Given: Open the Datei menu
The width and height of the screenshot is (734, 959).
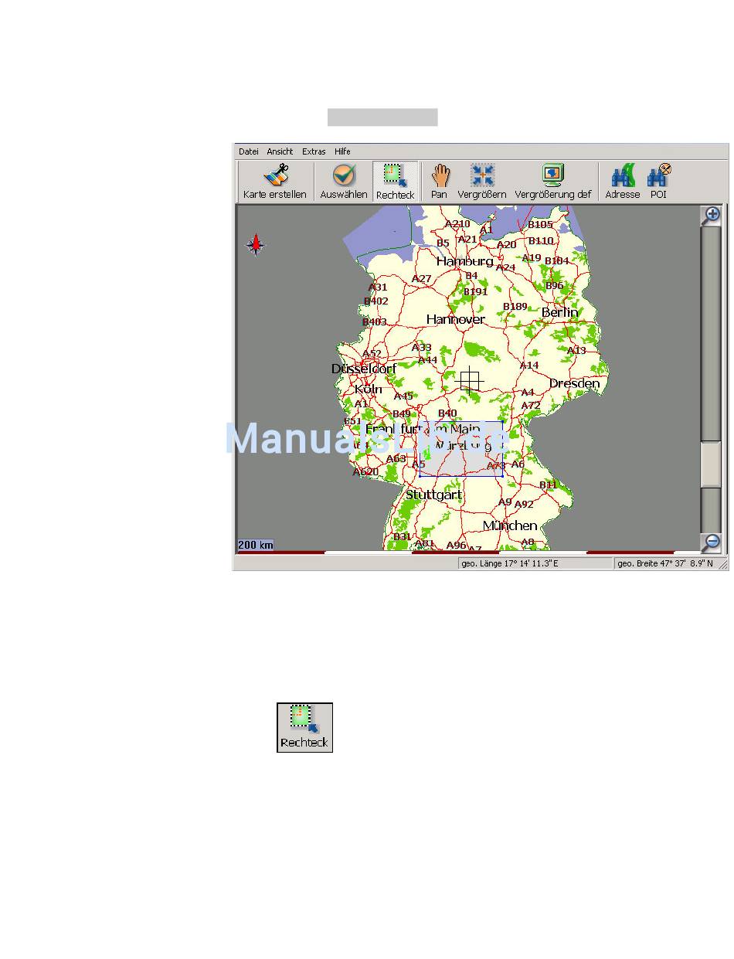Looking at the screenshot, I should (249, 151).
